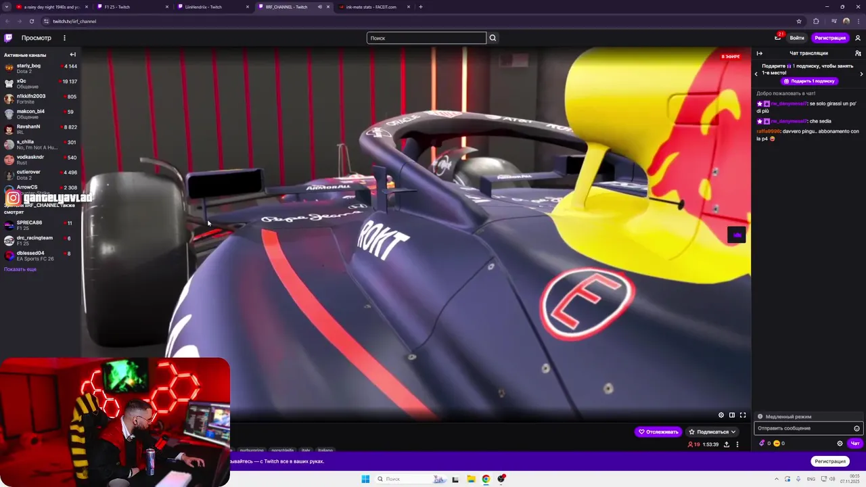Open Chrome from the taskbar
866x487 pixels.
(x=486, y=479)
